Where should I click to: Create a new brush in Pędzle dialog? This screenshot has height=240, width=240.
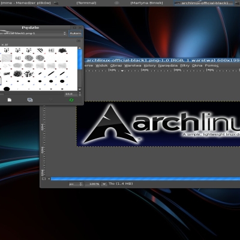(10, 100)
